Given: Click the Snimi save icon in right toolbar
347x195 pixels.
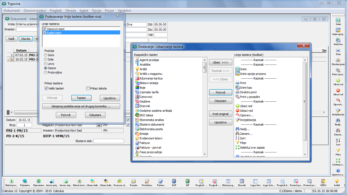Looking at the screenshot, I should [x=338, y=20].
